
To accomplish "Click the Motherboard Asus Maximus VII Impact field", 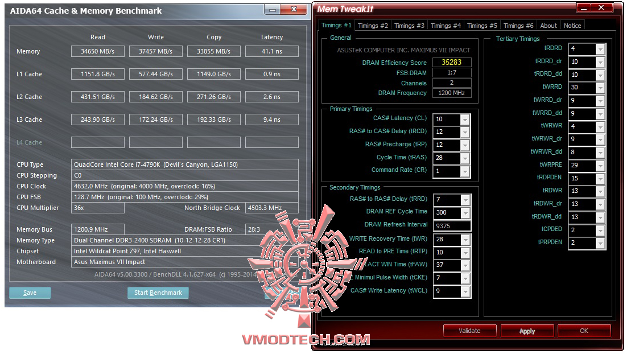I will click(185, 262).
